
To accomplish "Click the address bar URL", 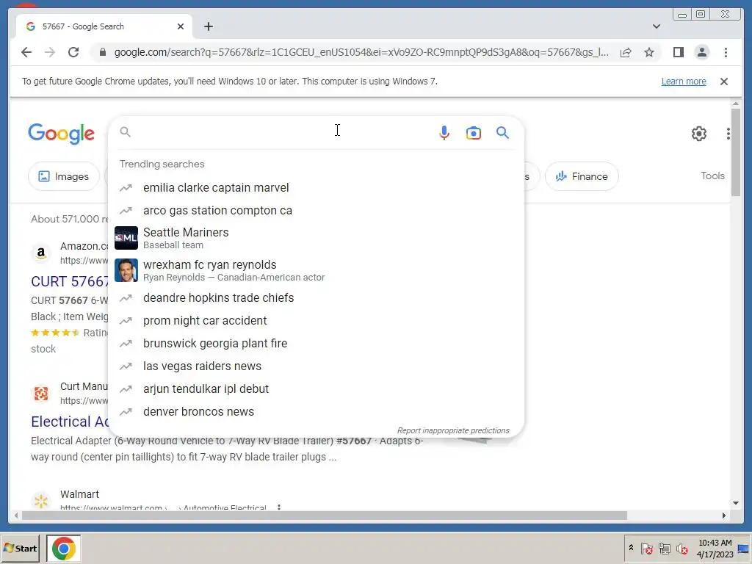I will (x=361, y=52).
